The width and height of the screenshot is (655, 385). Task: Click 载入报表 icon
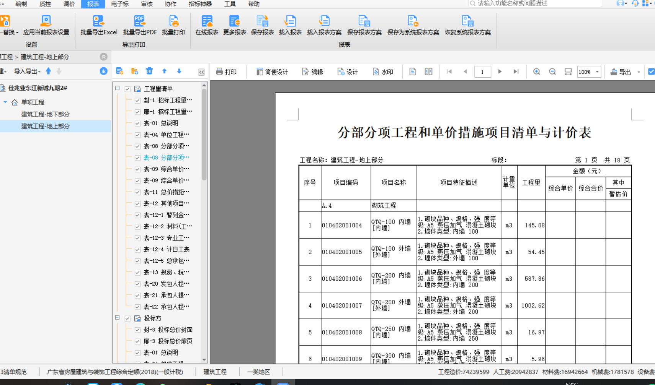(x=290, y=21)
